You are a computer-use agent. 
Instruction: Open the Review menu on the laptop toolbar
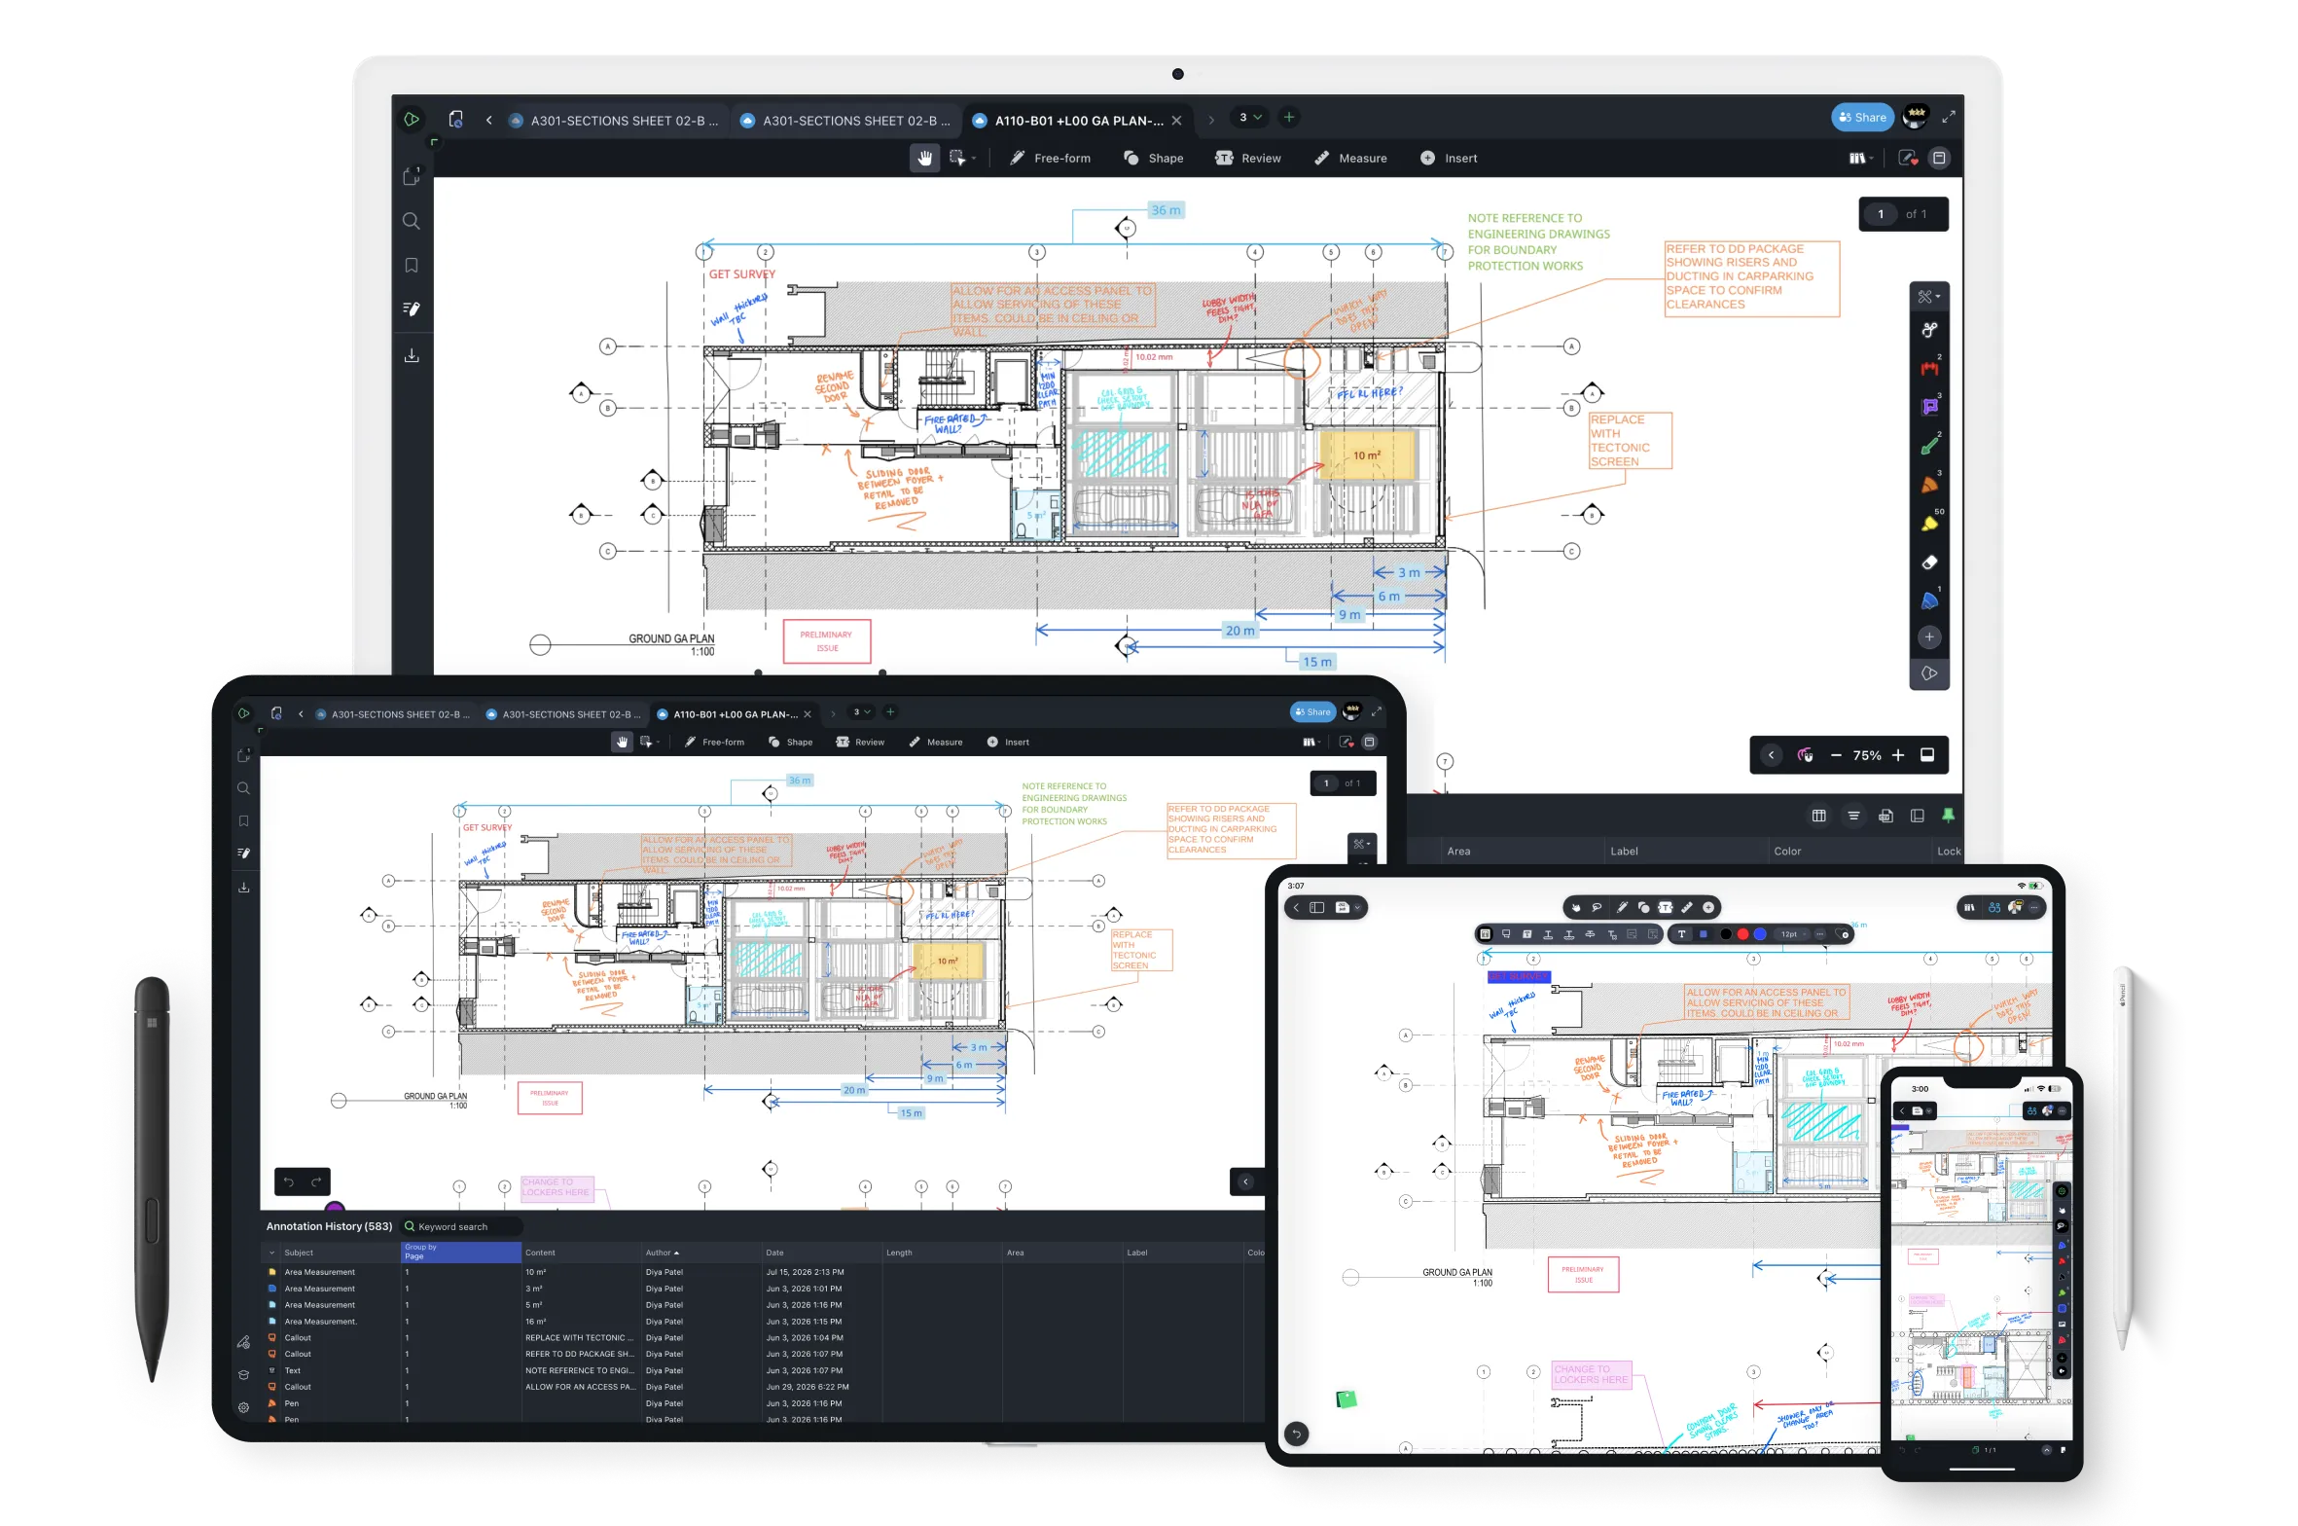click(1248, 158)
